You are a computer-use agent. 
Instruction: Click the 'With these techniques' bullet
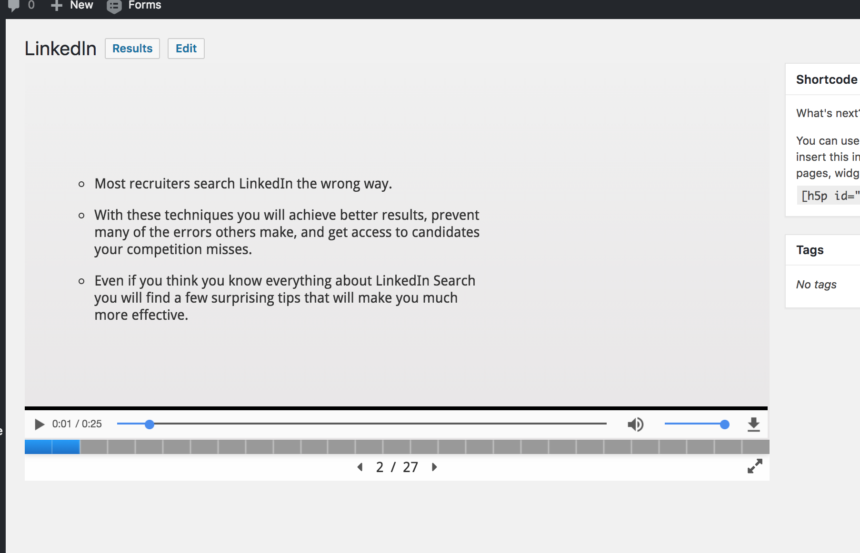[x=287, y=232]
